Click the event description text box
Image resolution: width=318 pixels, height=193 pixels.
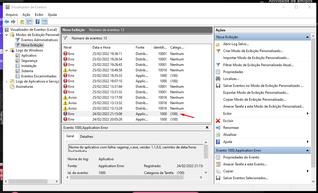coord(136,148)
